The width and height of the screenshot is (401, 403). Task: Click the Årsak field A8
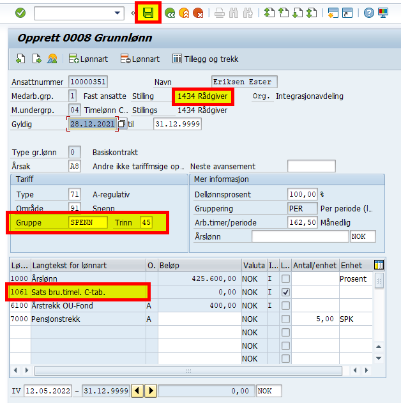(x=75, y=166)
